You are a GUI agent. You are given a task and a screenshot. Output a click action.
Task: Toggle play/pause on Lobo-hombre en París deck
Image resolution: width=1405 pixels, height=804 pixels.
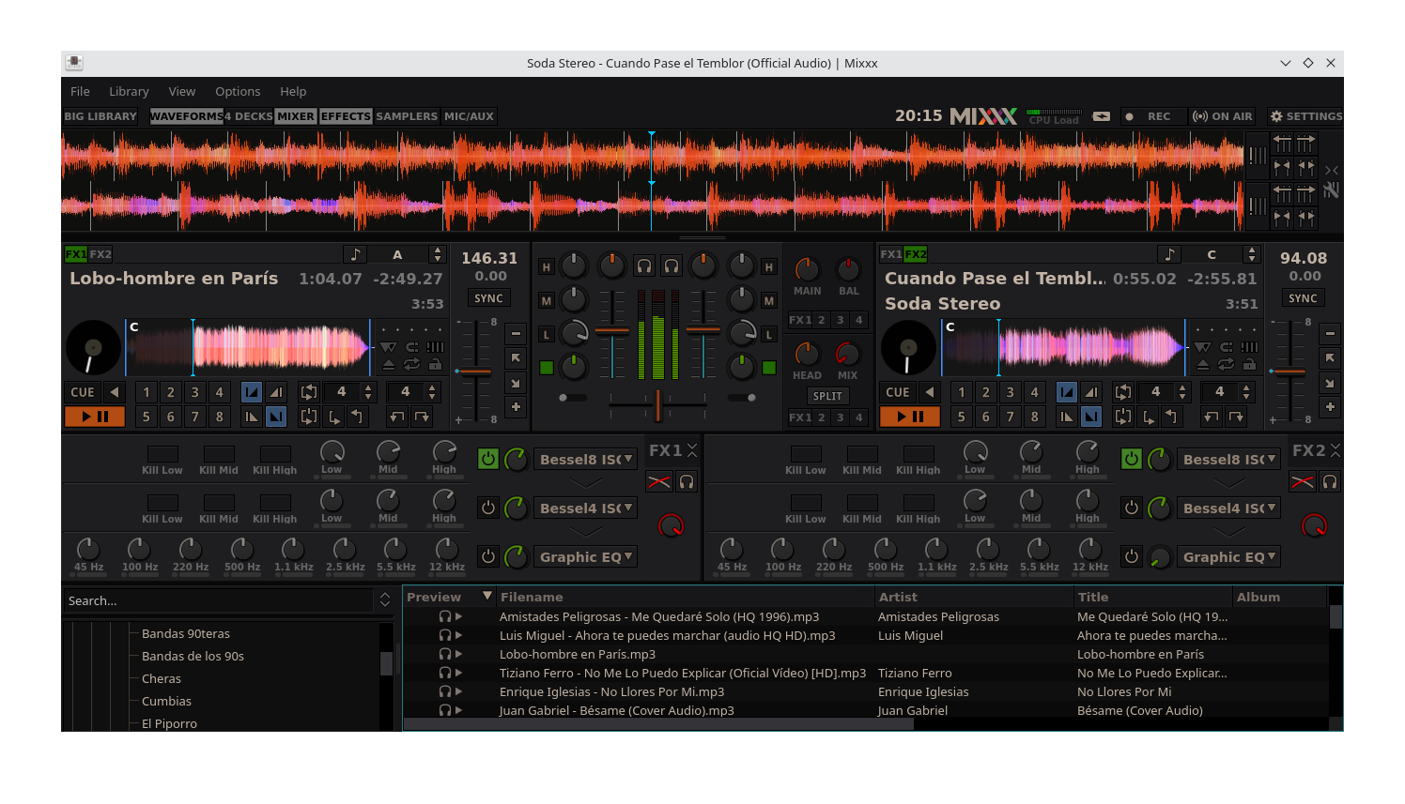tap(95, 417)
